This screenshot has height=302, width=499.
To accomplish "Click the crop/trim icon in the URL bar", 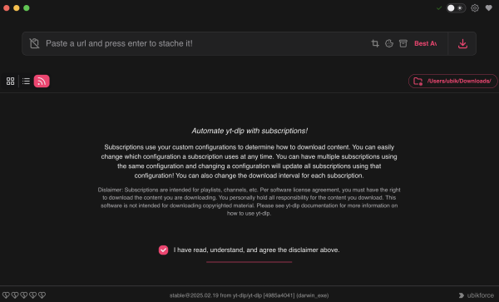I will 375,43.
